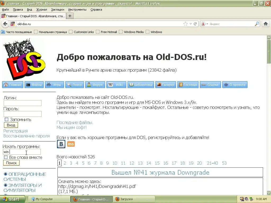Open Wiki navigation button
This screenshot has width=271, height=203.
[116, 85]
